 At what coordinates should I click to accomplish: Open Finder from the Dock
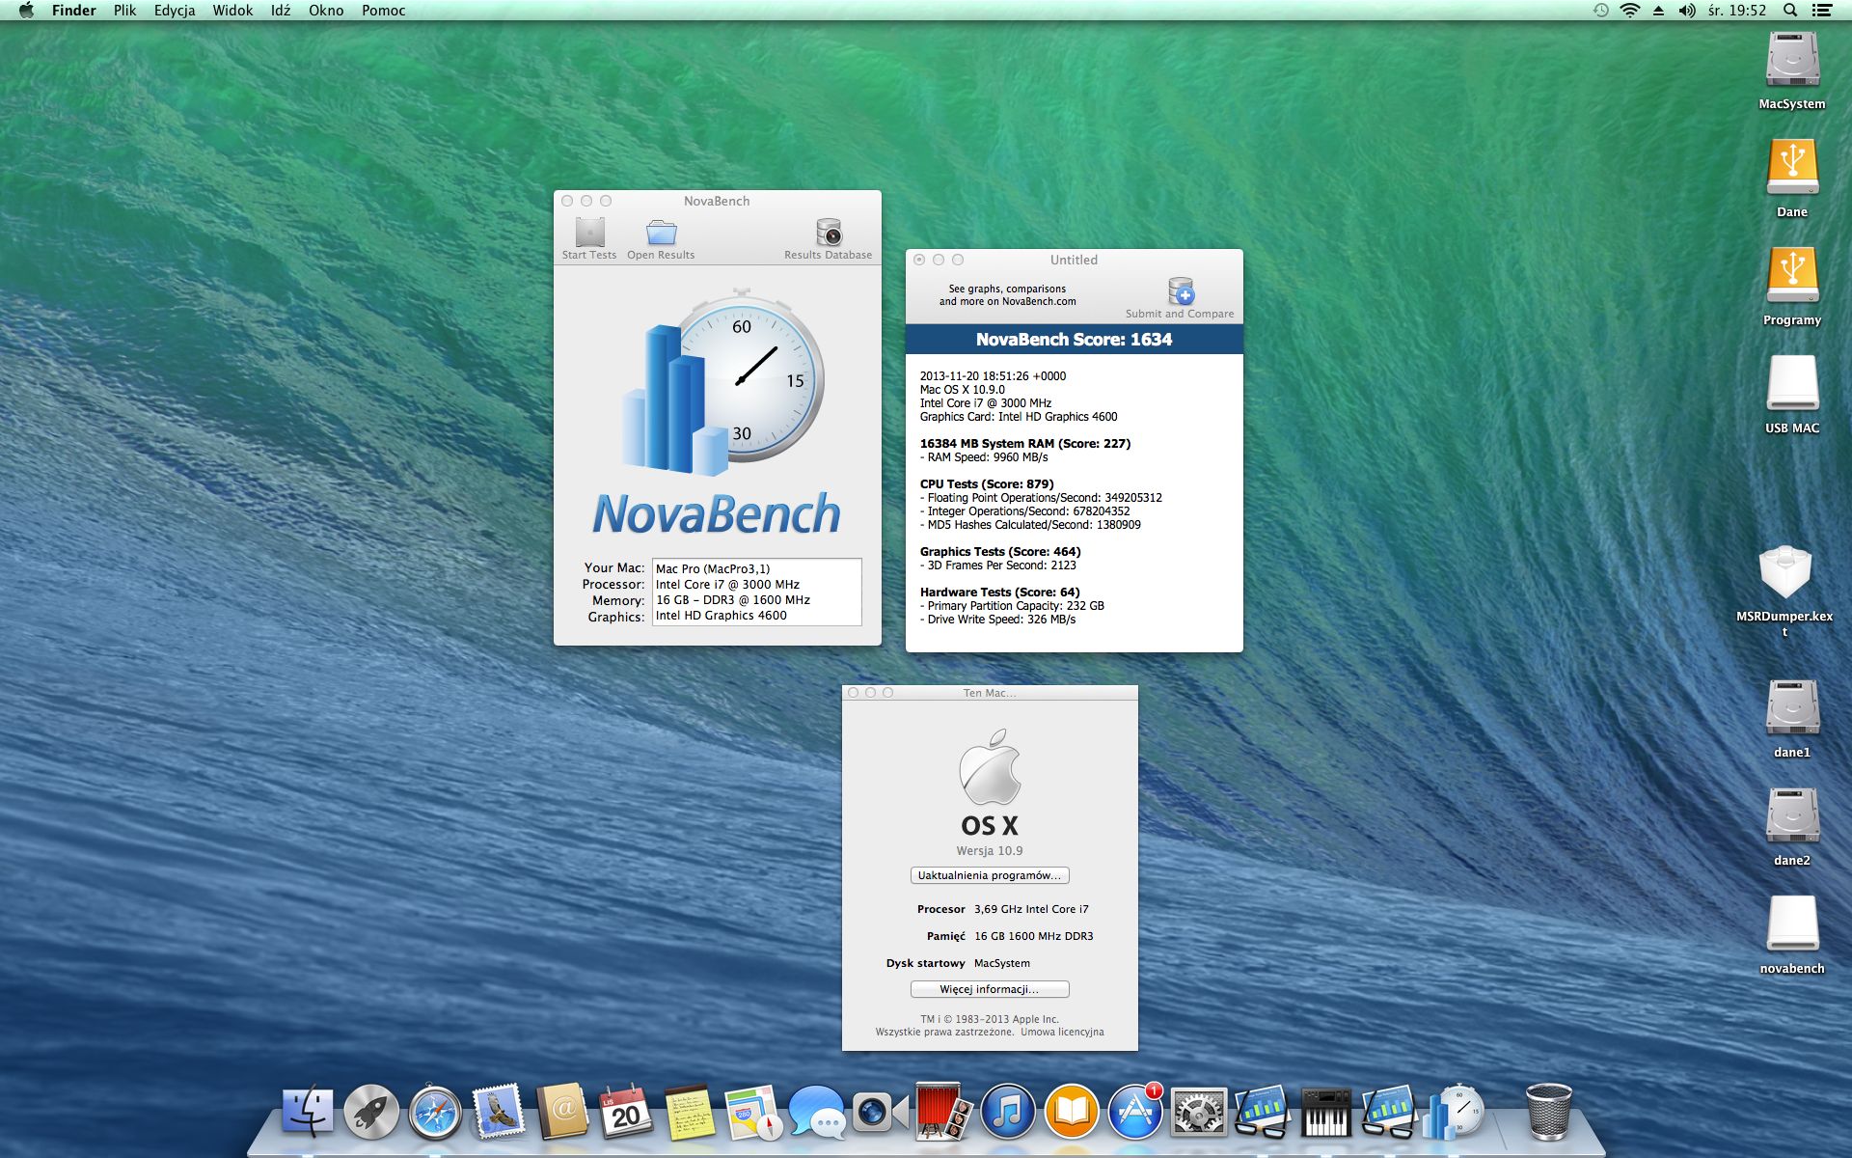(308, 1113)
